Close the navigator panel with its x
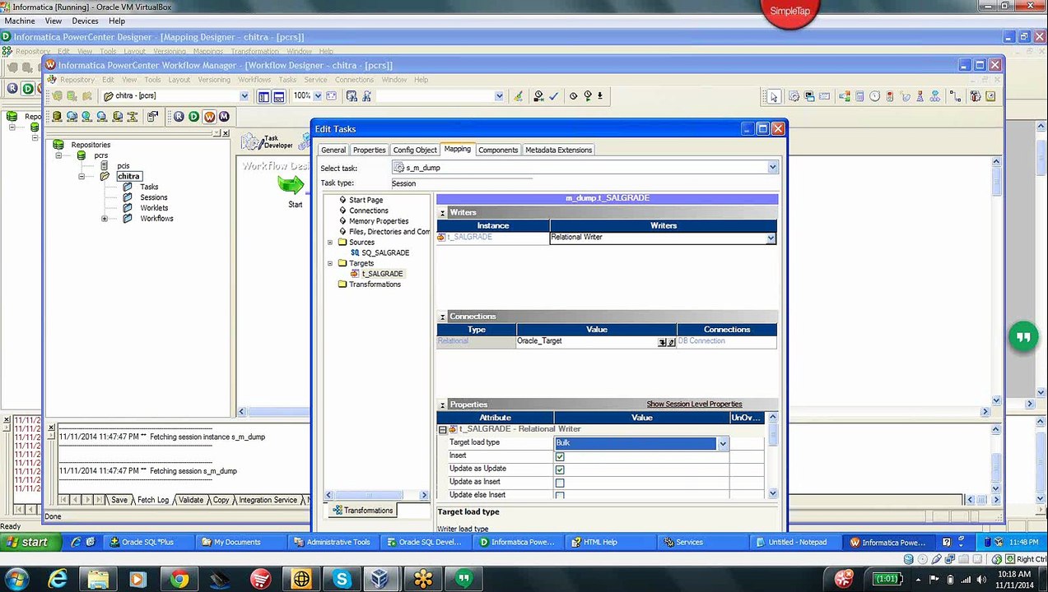The width and height of the screenshot is (1048, 592). [x=226, y=133]
